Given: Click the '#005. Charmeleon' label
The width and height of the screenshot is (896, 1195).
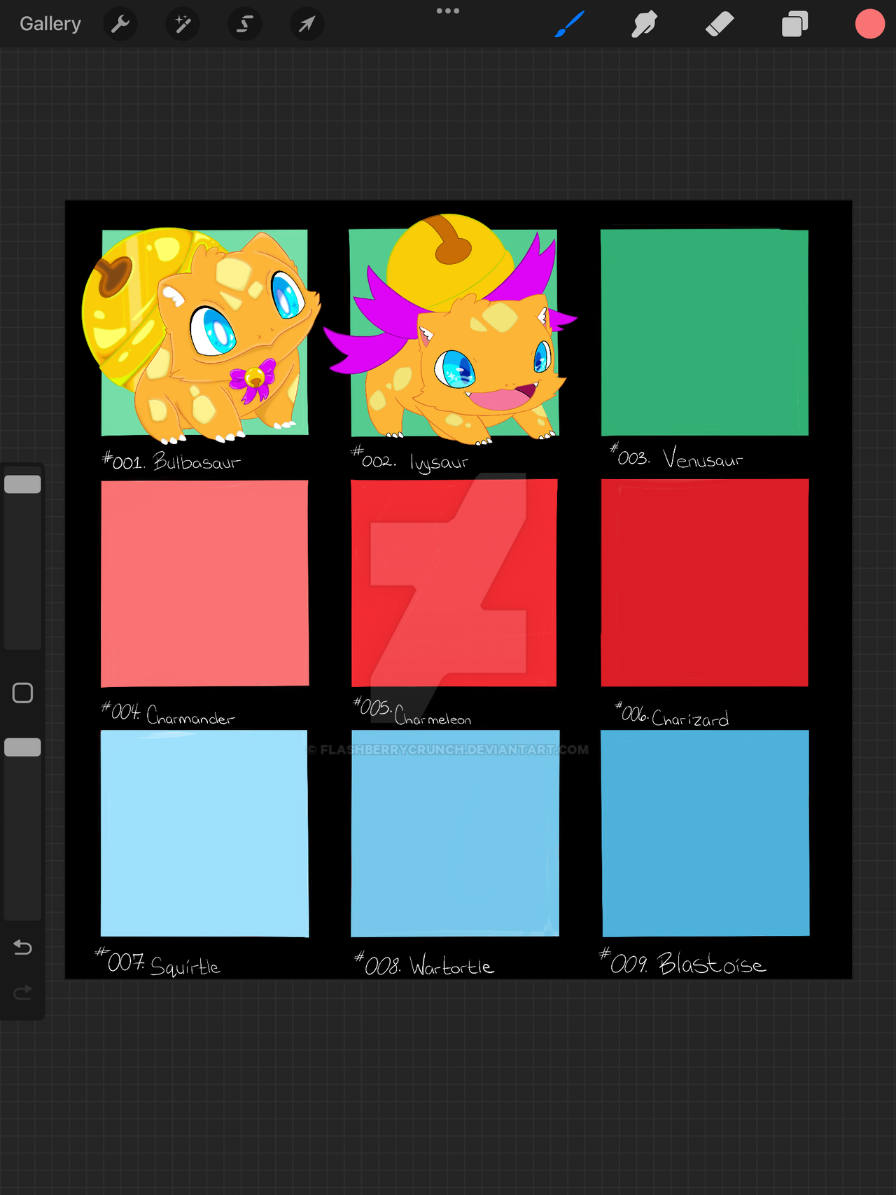Looking at the screenshot, I should tap(412, 712).
